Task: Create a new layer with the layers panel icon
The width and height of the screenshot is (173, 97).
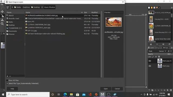Action: [x=149, y=90]
